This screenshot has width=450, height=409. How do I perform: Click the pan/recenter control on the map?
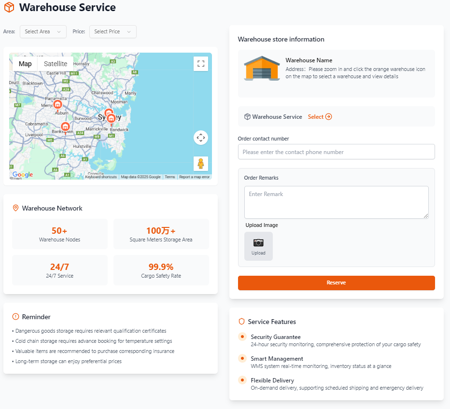click(201, 138)
